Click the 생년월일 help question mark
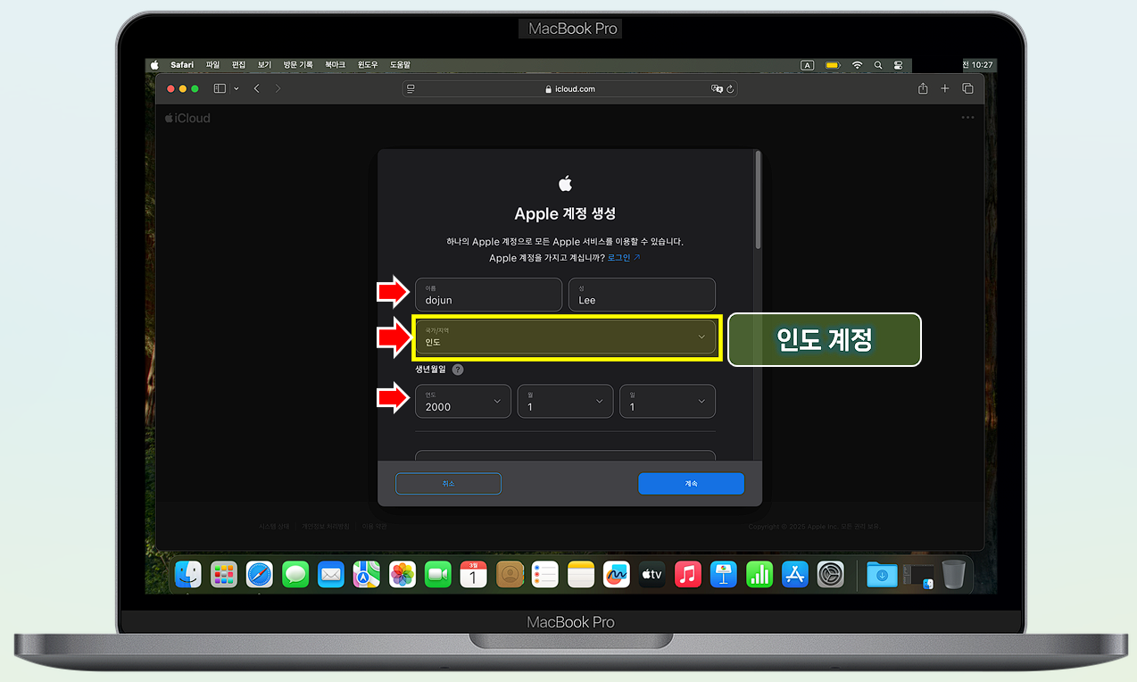 click(458, 370)
